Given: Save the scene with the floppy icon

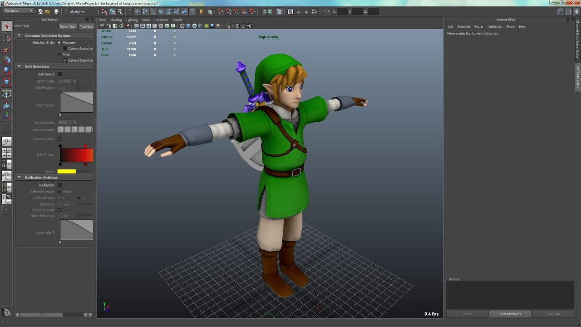Looking at the screenshot, I should pyautogui.click(x=56, y=12).
